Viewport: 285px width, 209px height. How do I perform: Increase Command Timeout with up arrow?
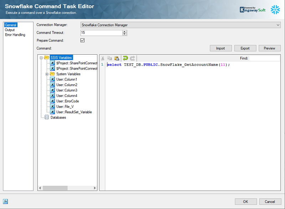[x=124, y=31]
